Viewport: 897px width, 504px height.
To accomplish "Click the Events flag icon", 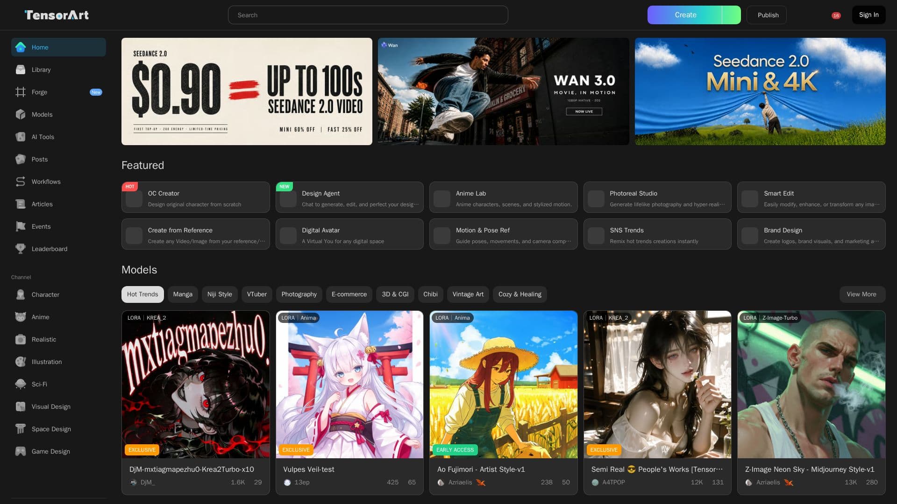I will pyautogui.click(x=21, y=226).
